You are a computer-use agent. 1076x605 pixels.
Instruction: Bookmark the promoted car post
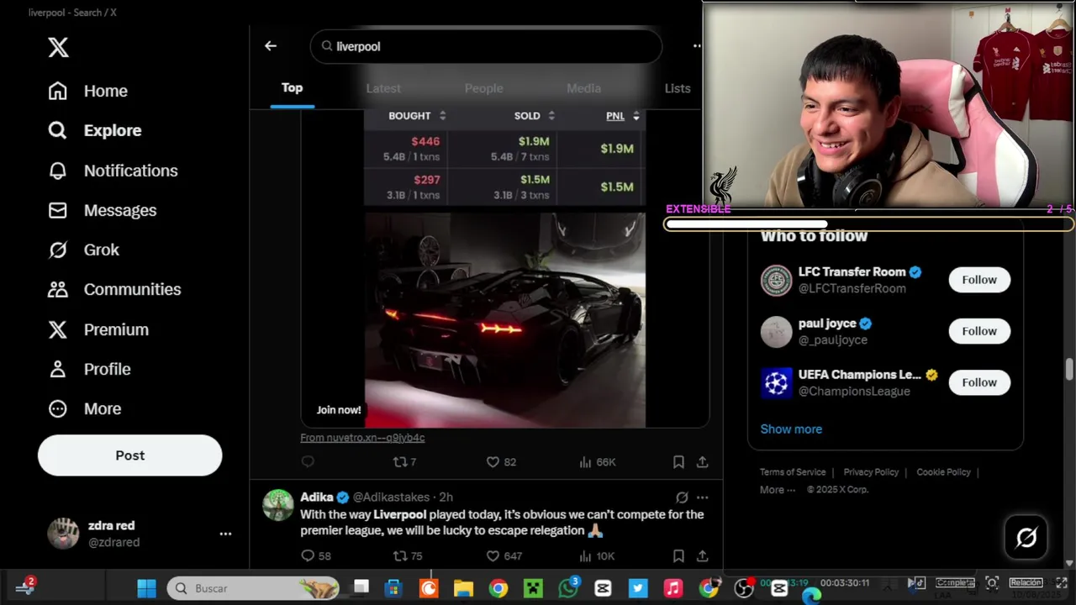(678, 462)
